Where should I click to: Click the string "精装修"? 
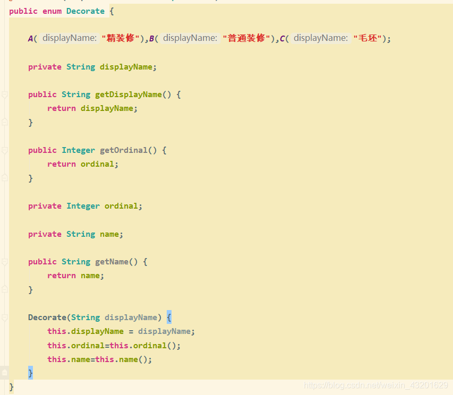[121, 38]
